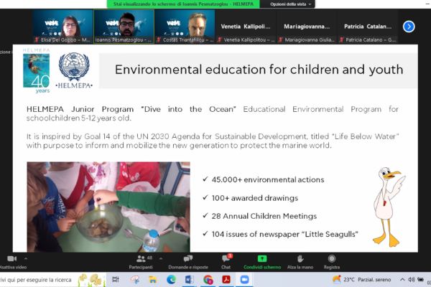Open Google Chrome from the taskbar
Viewport: 431px width, 287px height.
[x=208, y=279]
